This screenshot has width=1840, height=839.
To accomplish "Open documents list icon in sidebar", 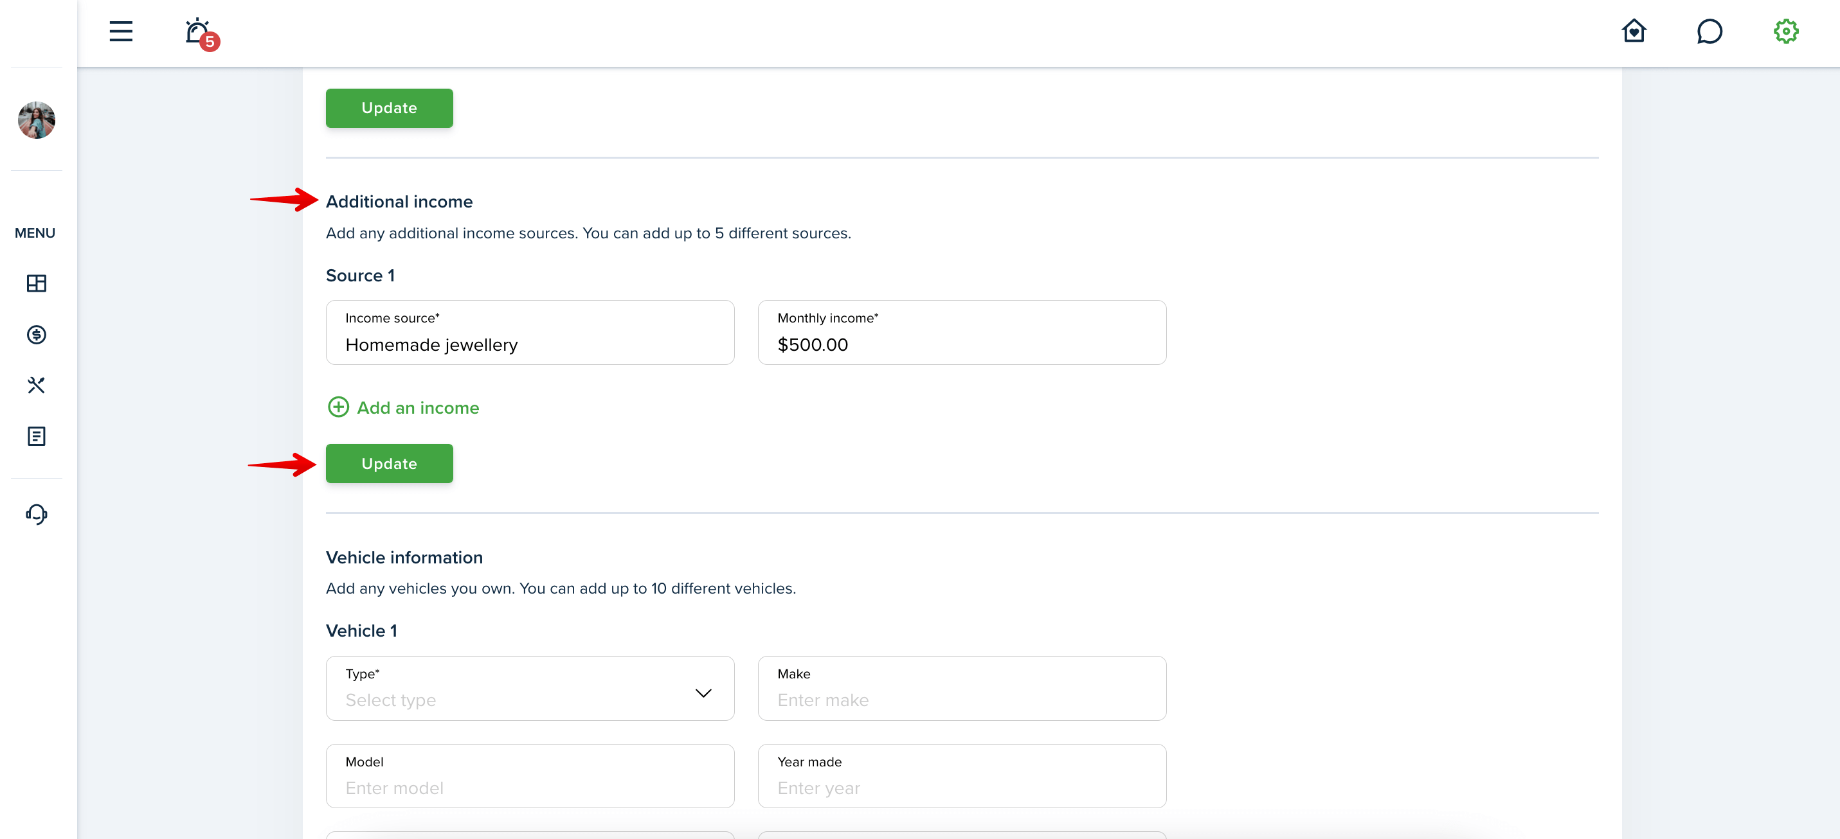I will (37, 436).
